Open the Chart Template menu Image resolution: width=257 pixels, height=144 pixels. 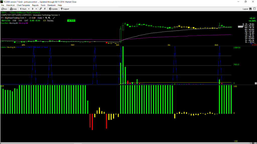pos(23,5)
